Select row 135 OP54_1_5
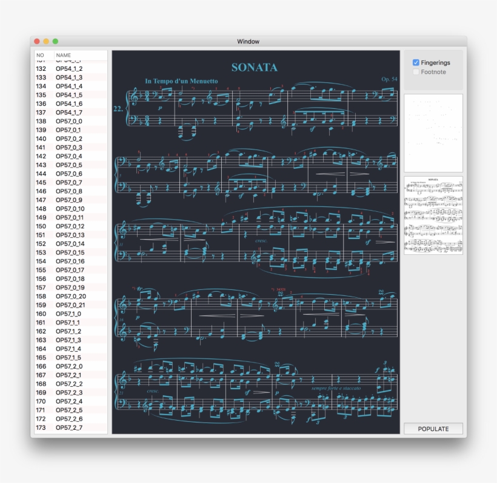Viewport: 497px width, 483px height. click(71, 95)
